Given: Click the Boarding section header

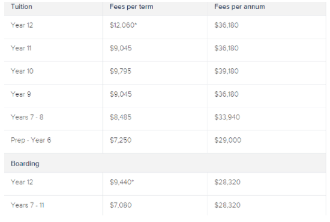Looking at the screenshot, I should [x=25, y=164].
